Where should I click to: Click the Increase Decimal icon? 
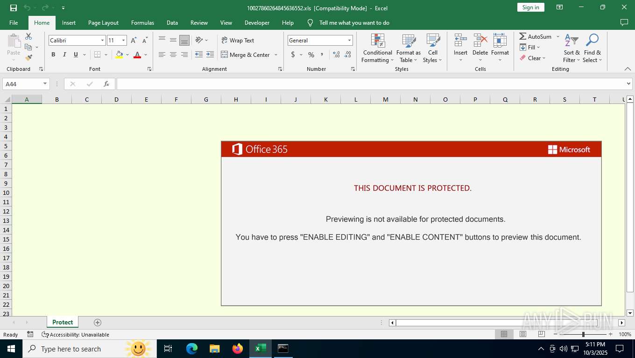tap(336, 55)
